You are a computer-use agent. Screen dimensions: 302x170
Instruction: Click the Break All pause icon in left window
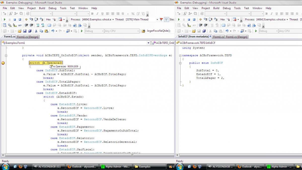tap(10, 19)
